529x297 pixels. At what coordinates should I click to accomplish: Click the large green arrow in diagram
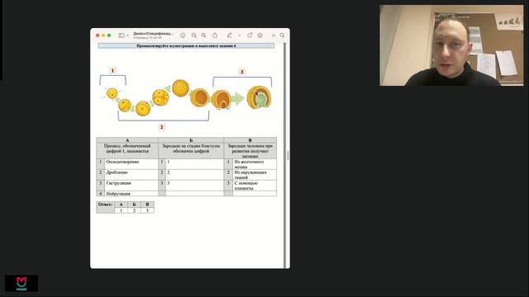click(x=238, y=99)
